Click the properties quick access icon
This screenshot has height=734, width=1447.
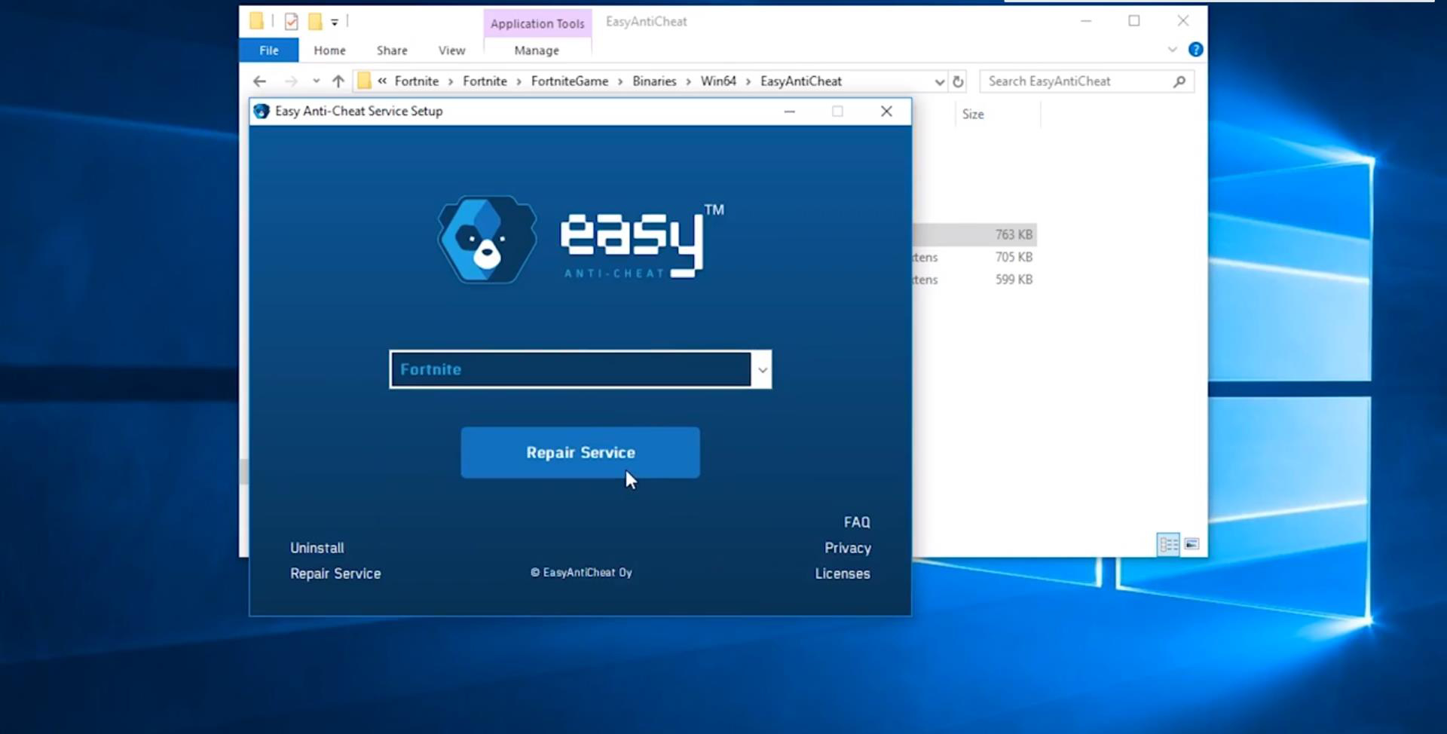click(291, 22)
